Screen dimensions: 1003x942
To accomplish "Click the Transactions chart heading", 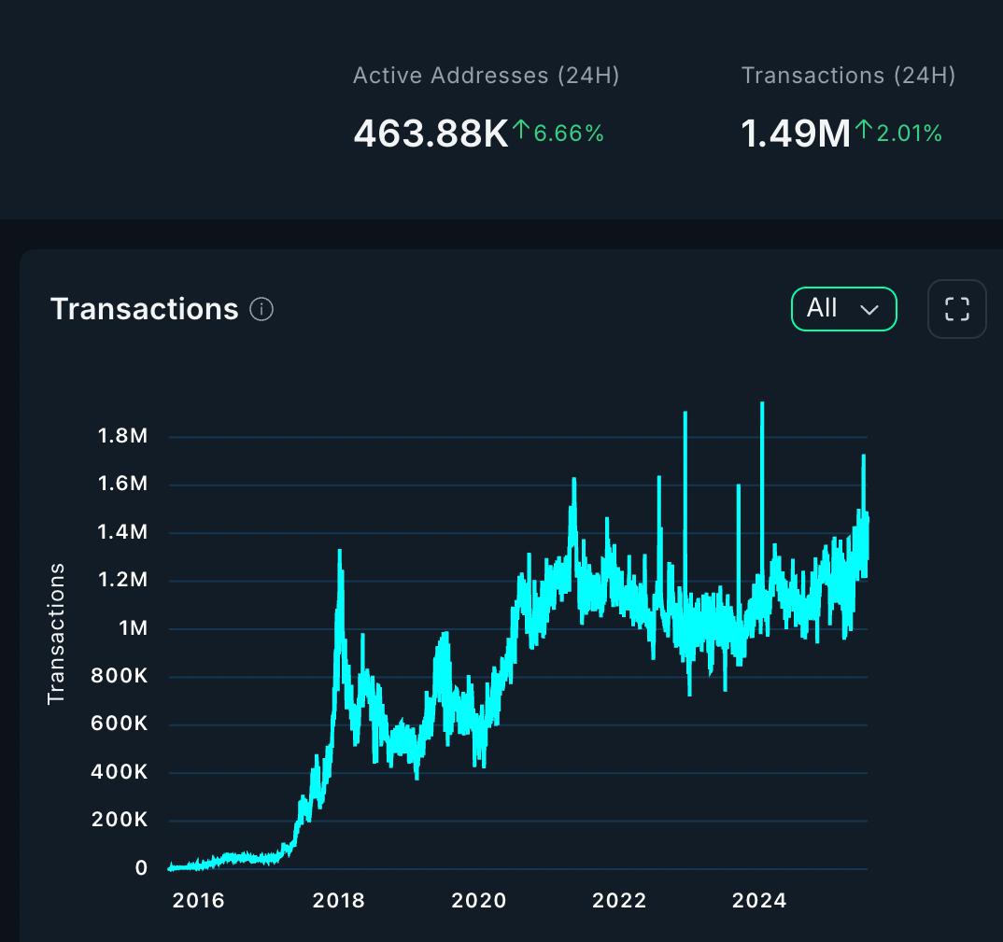I will tap(145, 309).
